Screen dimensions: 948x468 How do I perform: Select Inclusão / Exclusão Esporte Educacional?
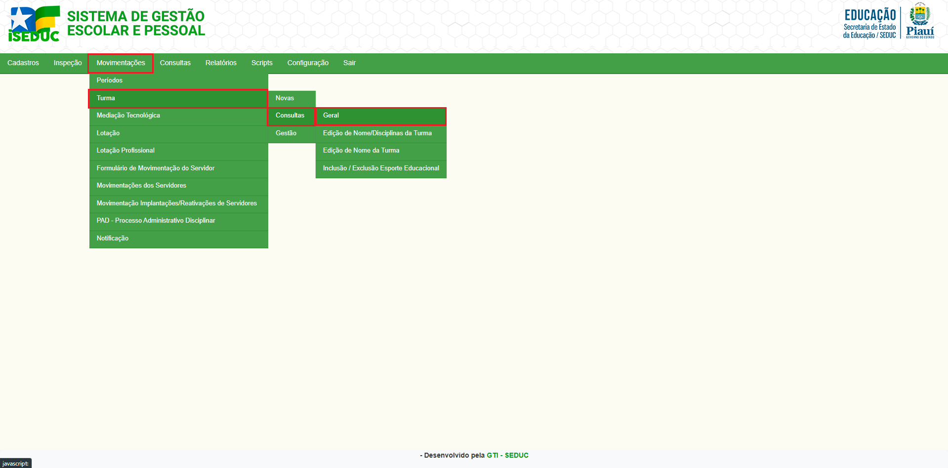(x=381, y=168)
